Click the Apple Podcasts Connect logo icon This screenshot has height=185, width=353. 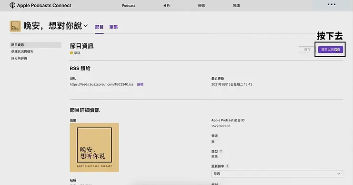click(x=12, y=5)
